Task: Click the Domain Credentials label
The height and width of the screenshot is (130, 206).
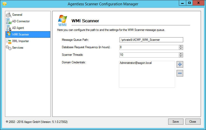Action: 74,62
